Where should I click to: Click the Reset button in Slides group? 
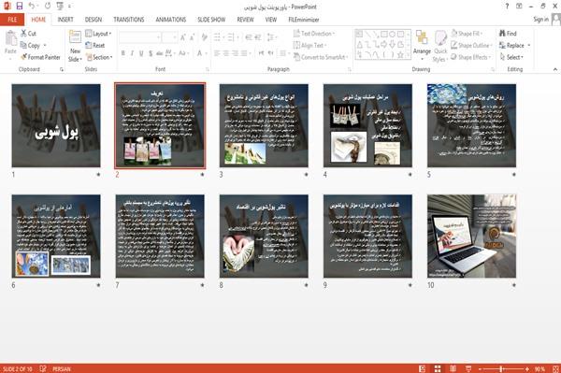coord(95,46)
